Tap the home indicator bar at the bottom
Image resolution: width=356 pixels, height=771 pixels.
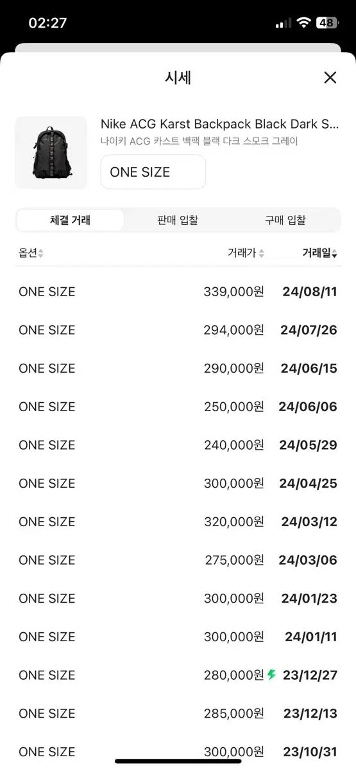178,761
